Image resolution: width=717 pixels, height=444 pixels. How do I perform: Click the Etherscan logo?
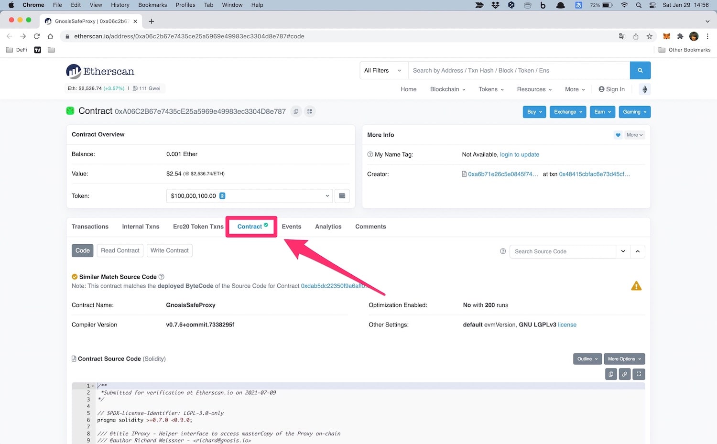(100, 71)
